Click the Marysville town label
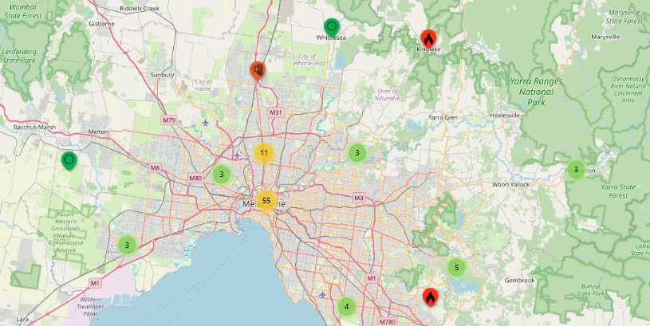This screenshot has width=650, height=326. point(605,37)
